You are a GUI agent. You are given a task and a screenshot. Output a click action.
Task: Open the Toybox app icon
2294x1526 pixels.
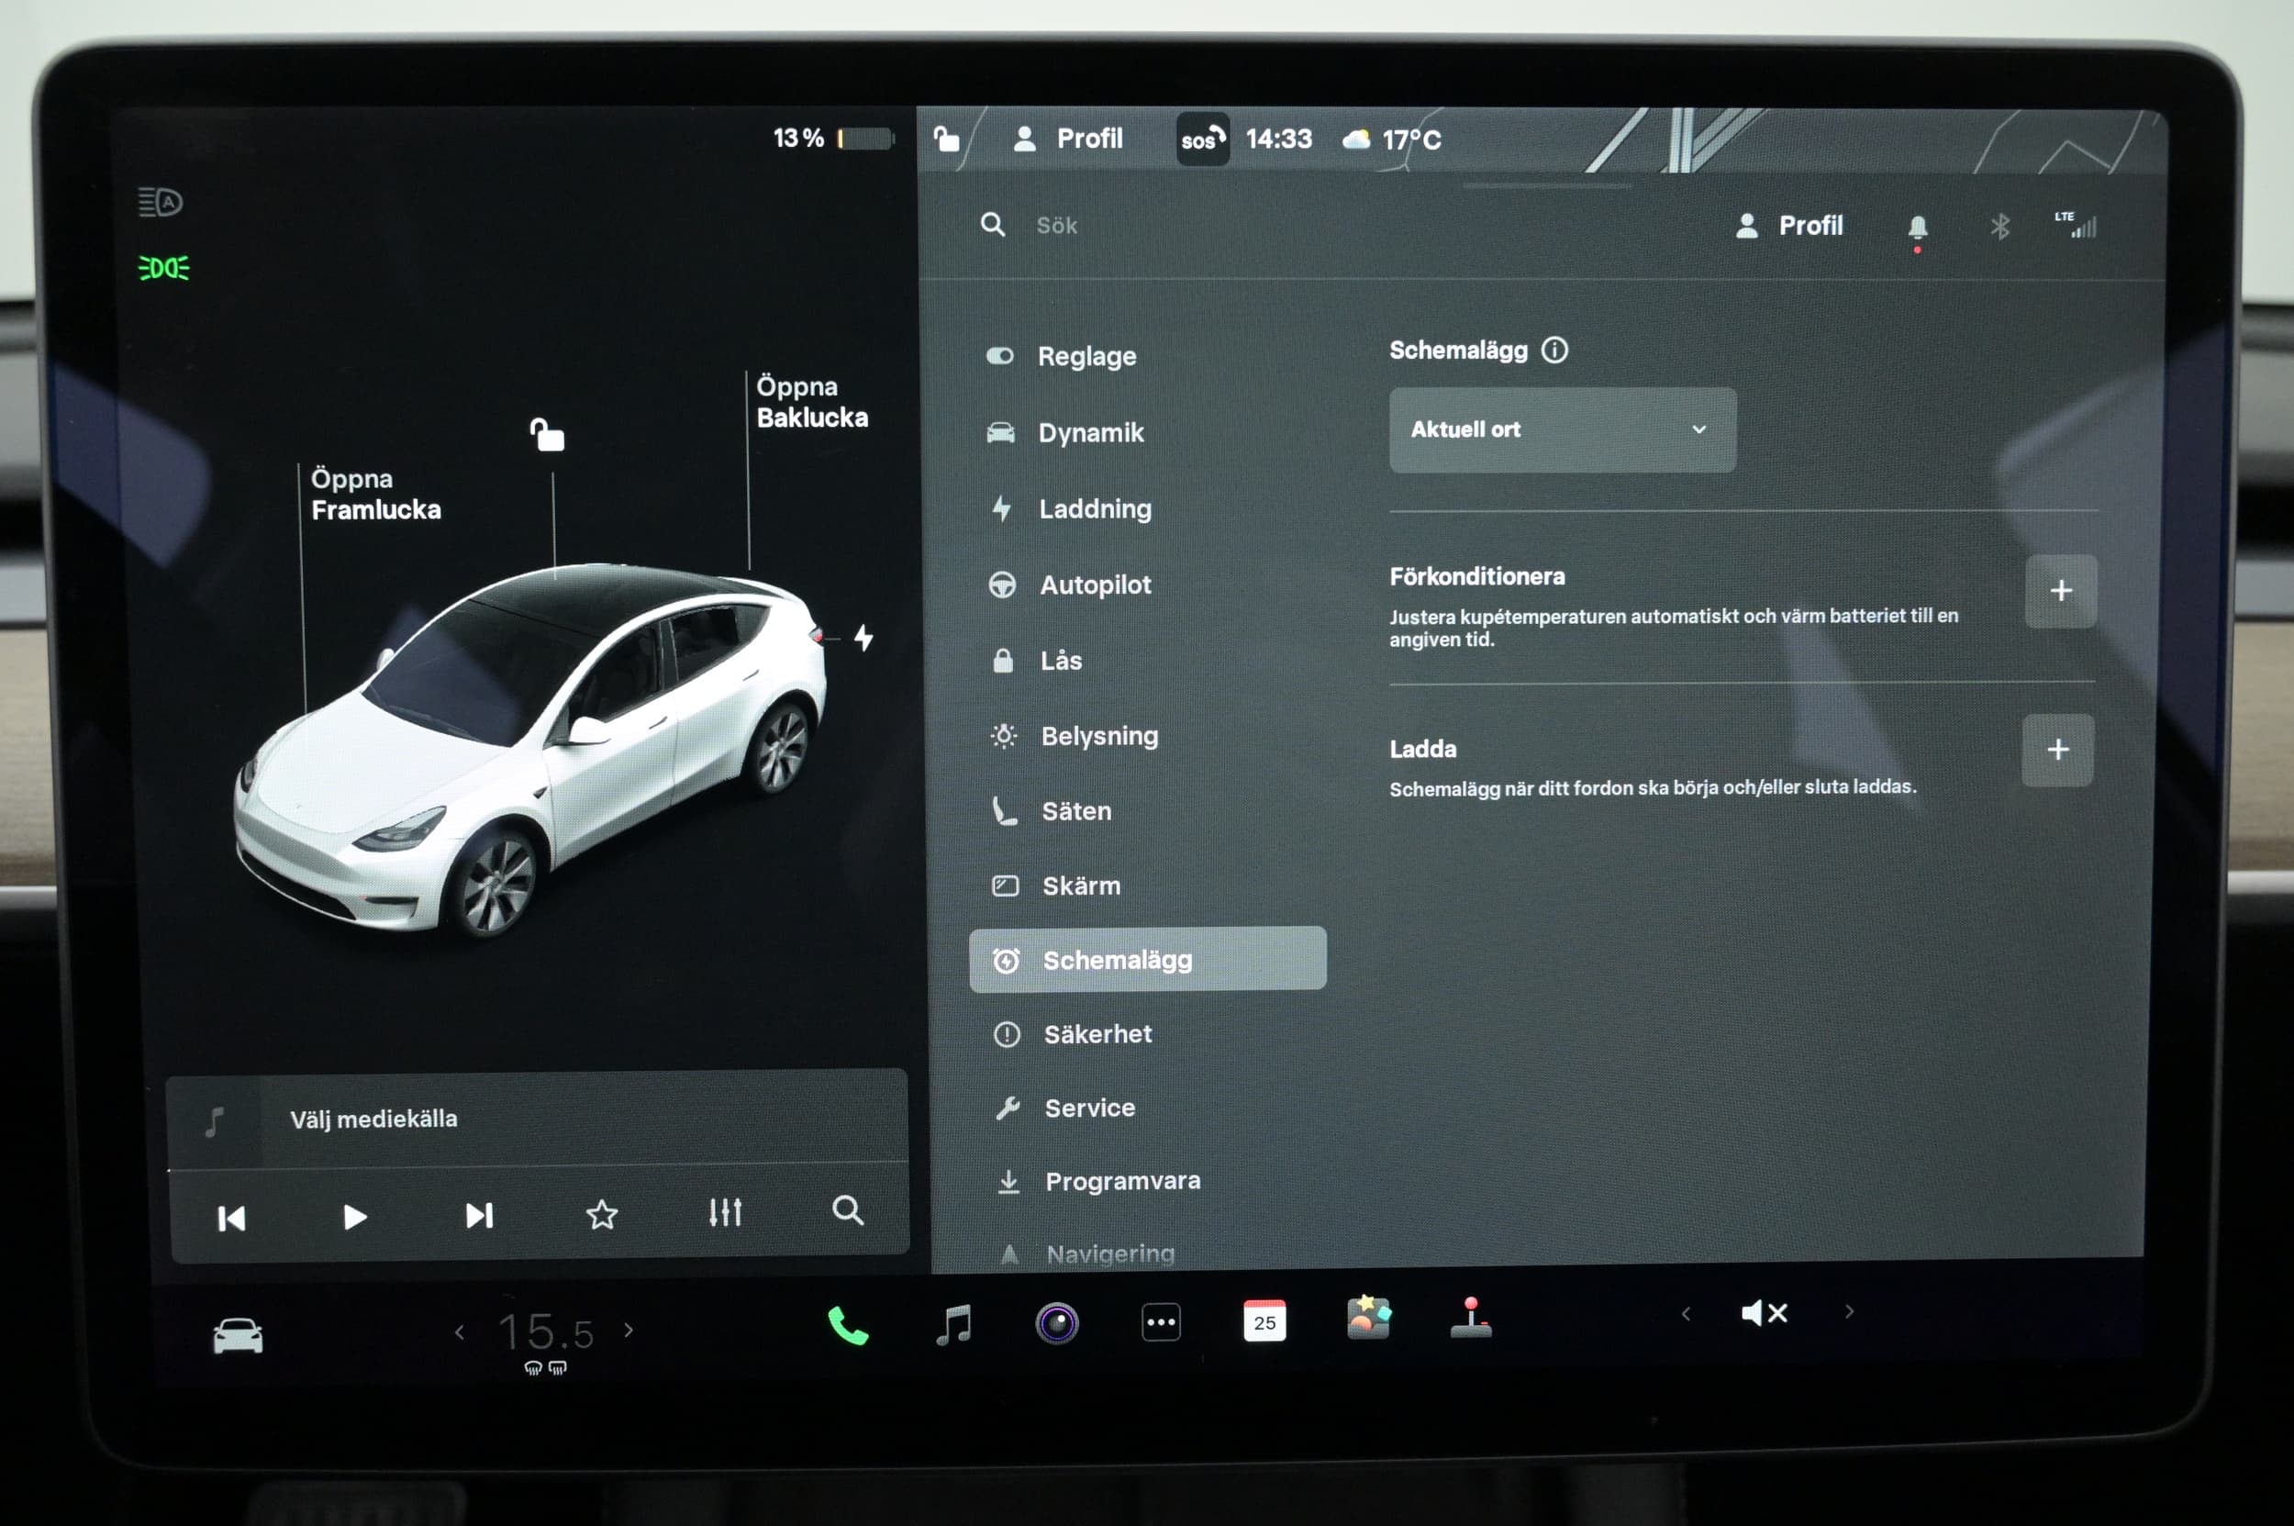tap(1368, 1319)
